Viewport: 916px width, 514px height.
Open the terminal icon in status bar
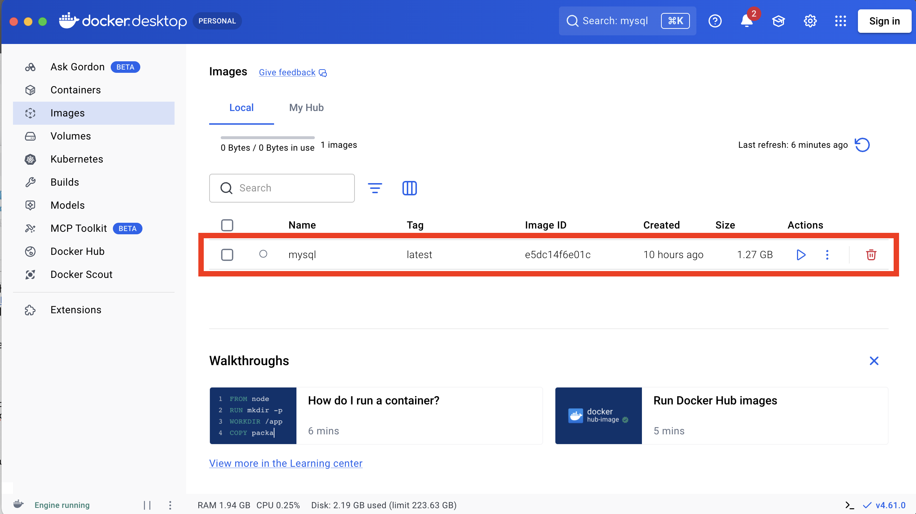(850, 505)
